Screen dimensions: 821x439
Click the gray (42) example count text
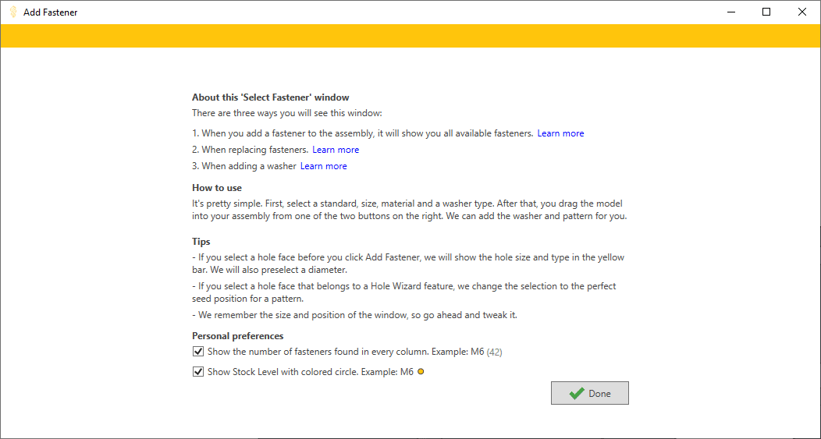tap(494, 352)
